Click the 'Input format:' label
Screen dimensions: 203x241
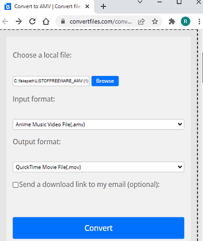pyautogui.click(x=34, y=99)
